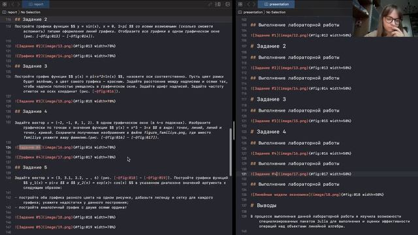
Task: Click first 'Выполнение лабораторной работы' heading in presentation
Action: click(295, 25)
